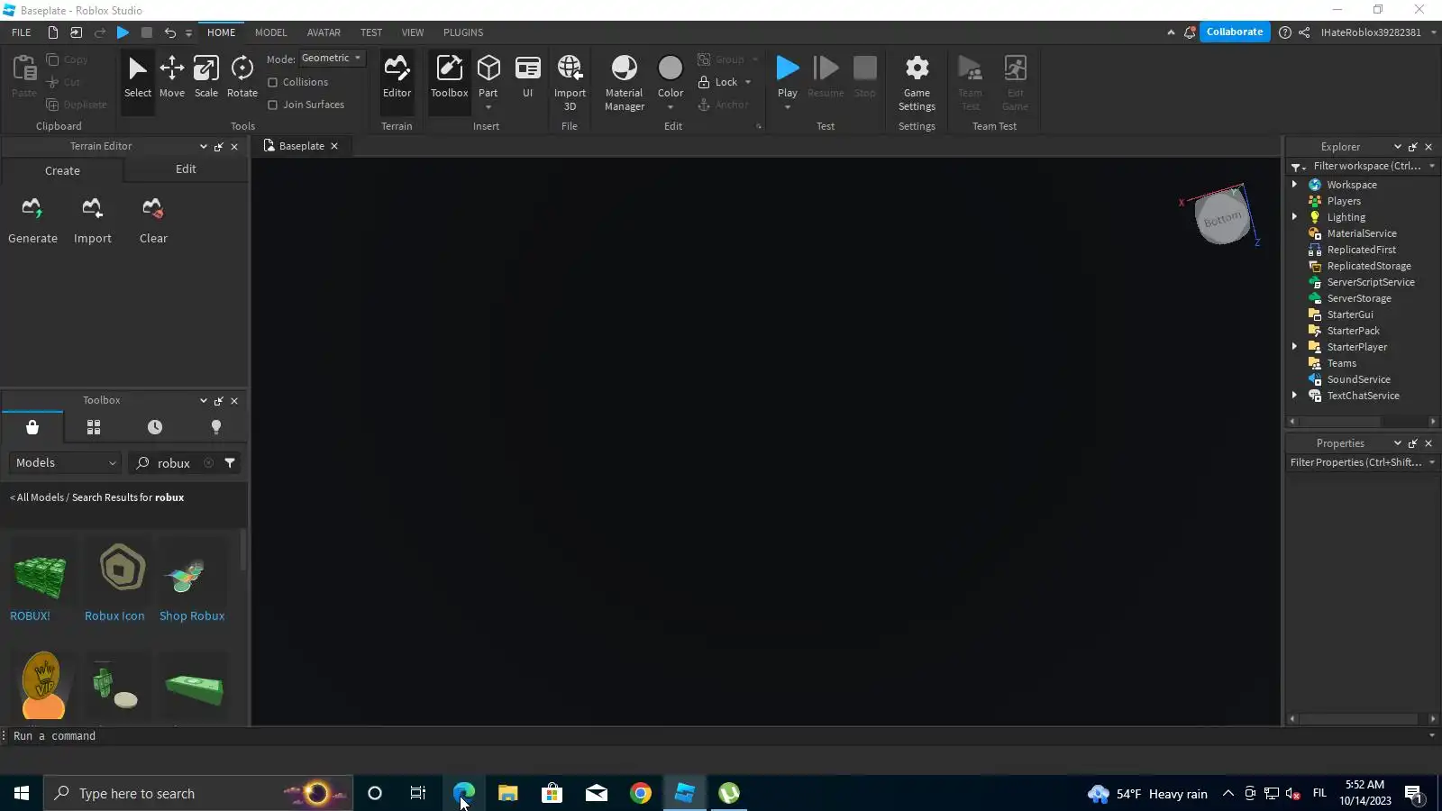Switch to the VIEW ribbon tab

coord(413,32)
